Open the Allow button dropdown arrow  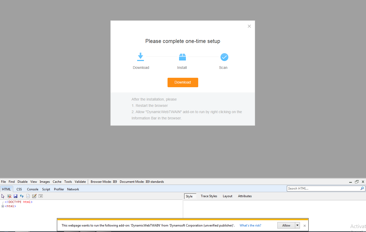click(x=297, y=225)
